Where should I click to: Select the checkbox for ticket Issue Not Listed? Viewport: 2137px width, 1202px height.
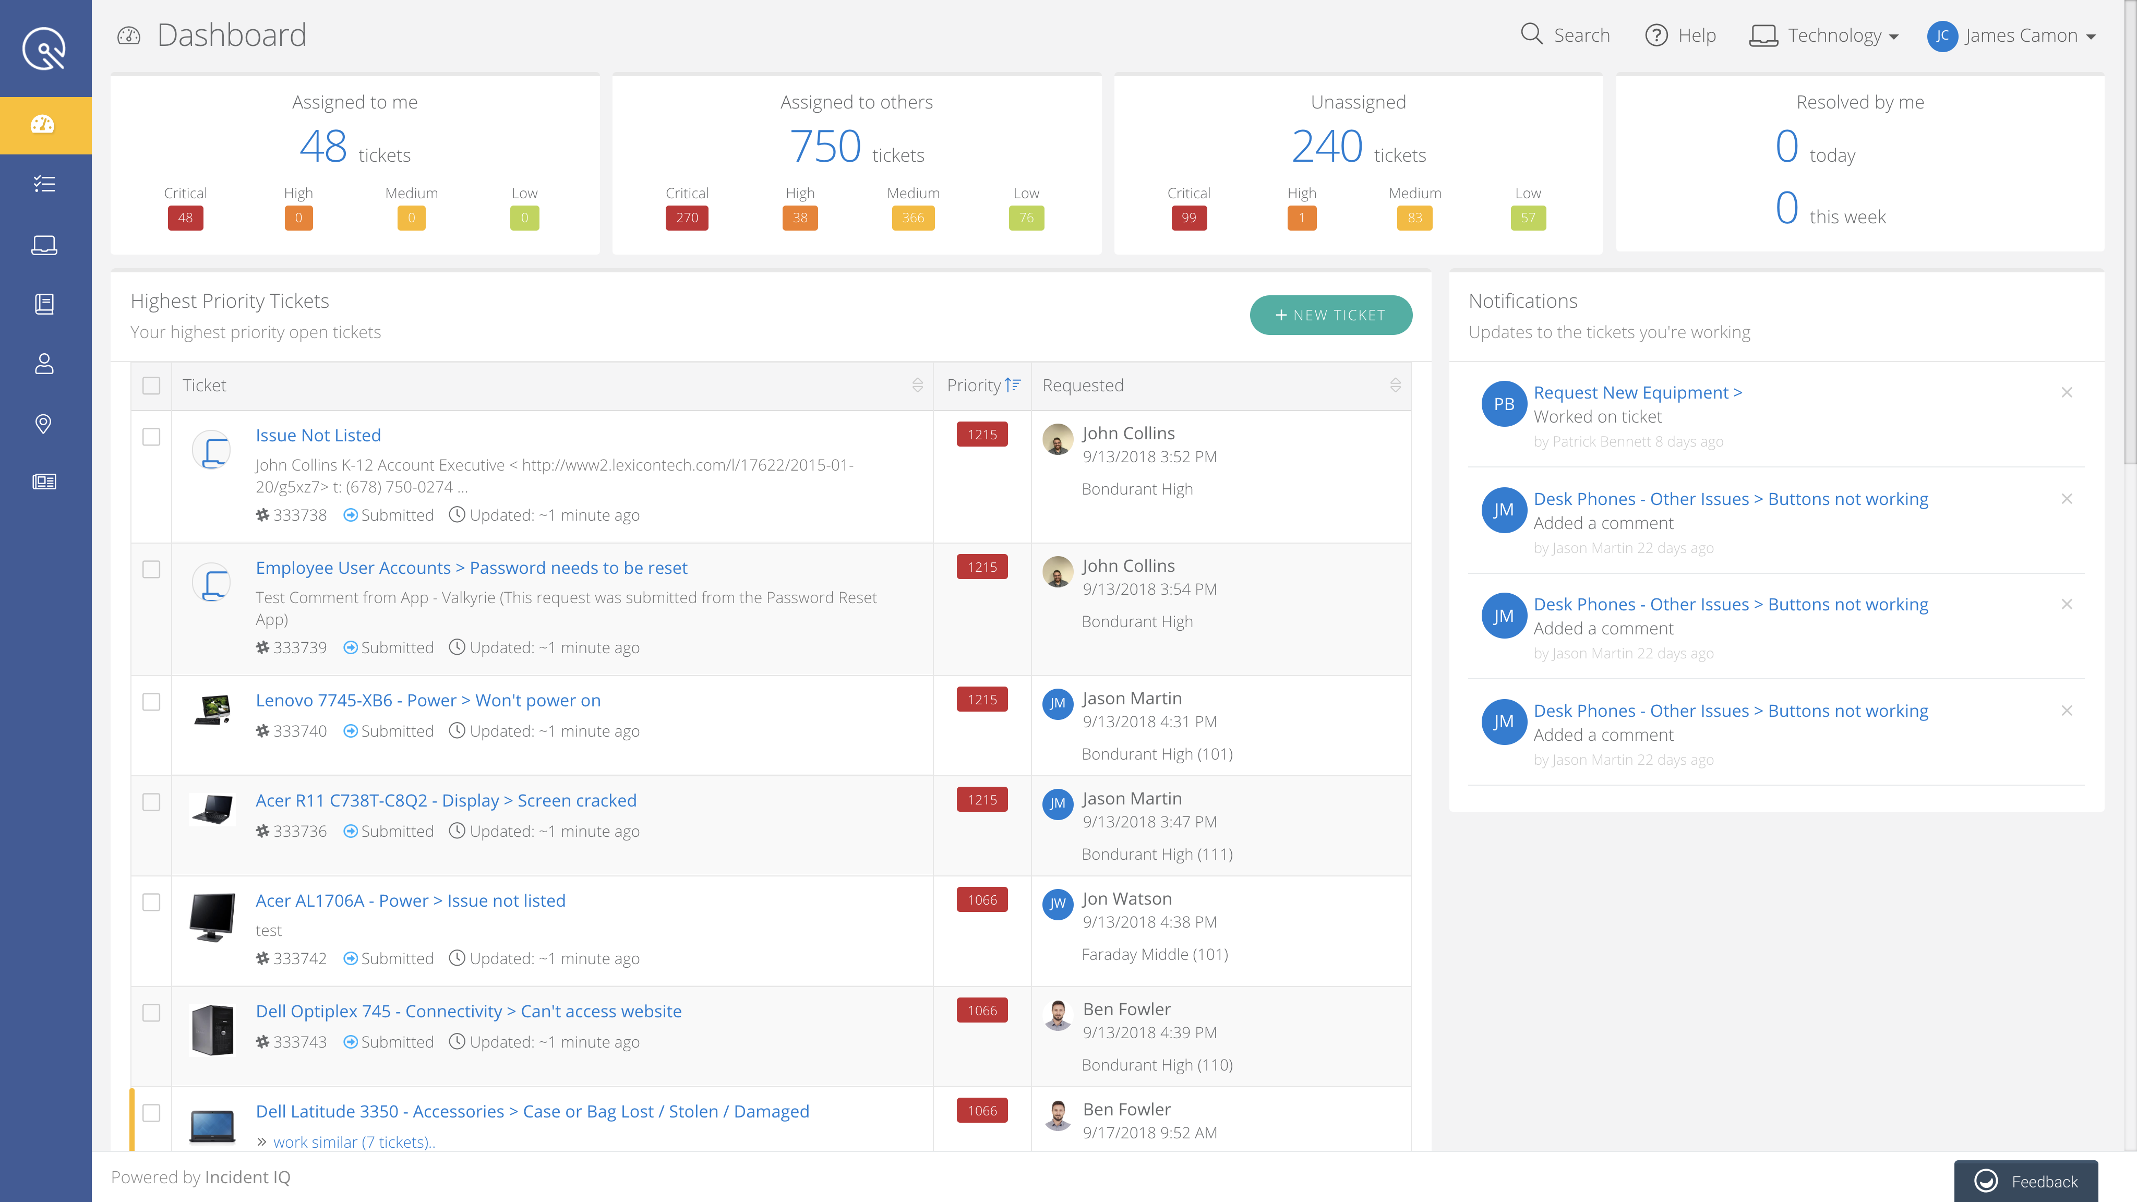152,437
